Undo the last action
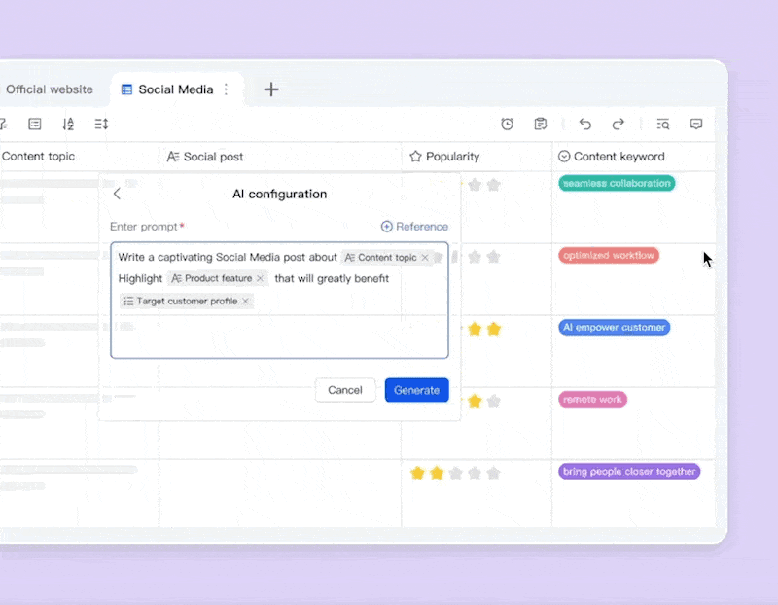778x605 pixels. pos(585,125)
